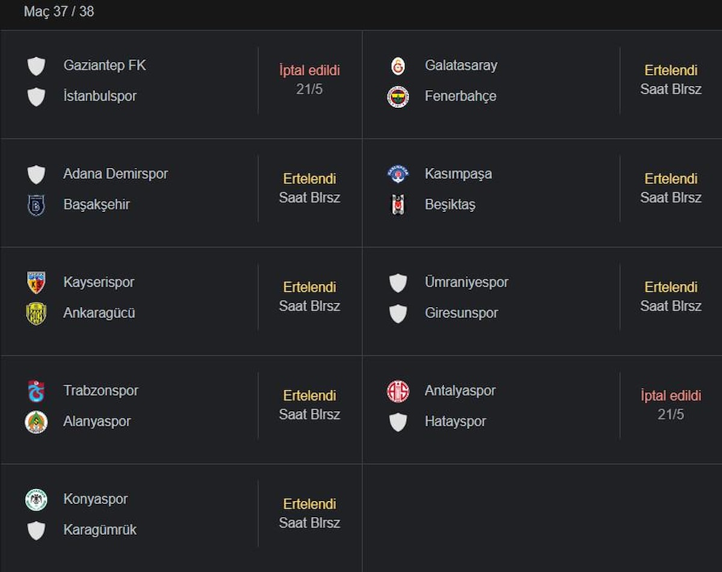The width and height of the screenshot is (722, 572).
Task: Click the Kasımpaşa club logo
Action: click(x=398, y=175)
